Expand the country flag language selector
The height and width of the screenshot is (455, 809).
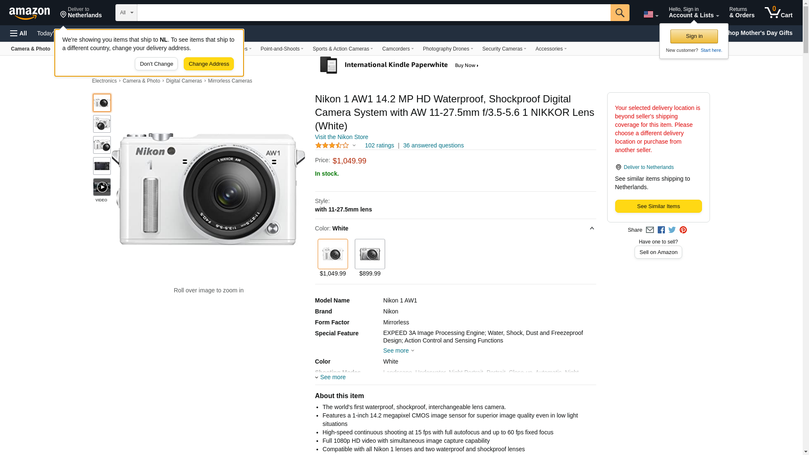pos(651,15)
